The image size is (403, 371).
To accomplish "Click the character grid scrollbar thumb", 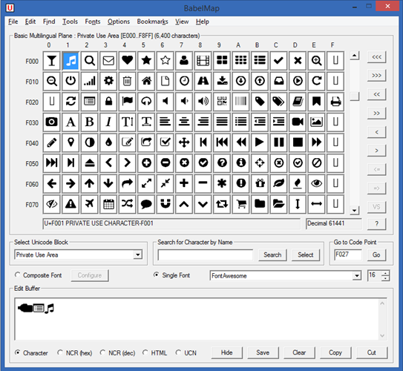I will (355, 96).
